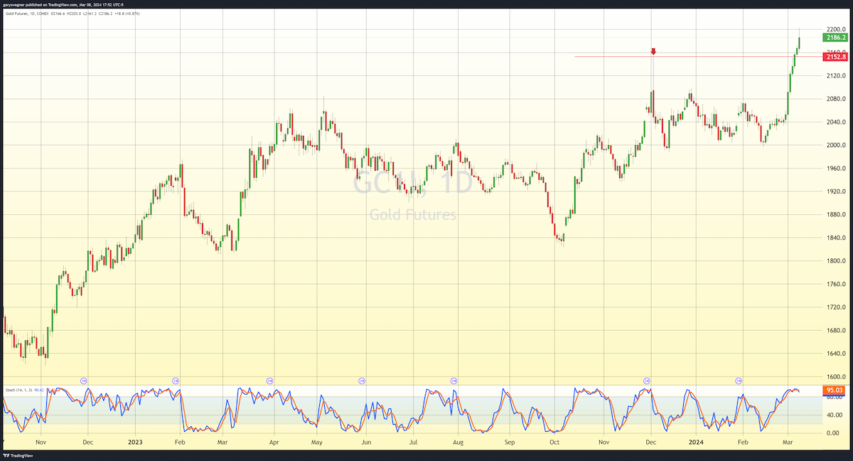Click the red 2152.8 price level tag
Viewport: 853px width, 461px height.
(835, 56)
